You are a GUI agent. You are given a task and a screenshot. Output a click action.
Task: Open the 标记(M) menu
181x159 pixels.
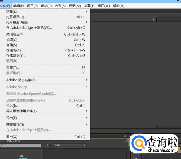tap(75, 6)
